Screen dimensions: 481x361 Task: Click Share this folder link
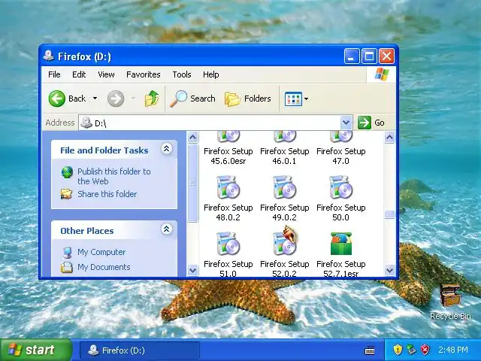tap(107, 194)
